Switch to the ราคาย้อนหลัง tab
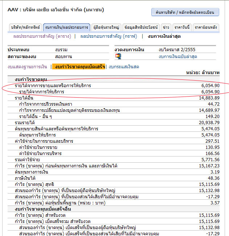The height and width of the screenshot is (236, 229). pos(205,27)
